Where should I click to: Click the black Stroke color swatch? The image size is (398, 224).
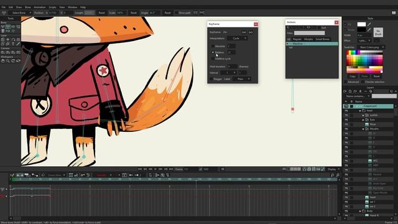pyautogui.click(x=361, y=30)
